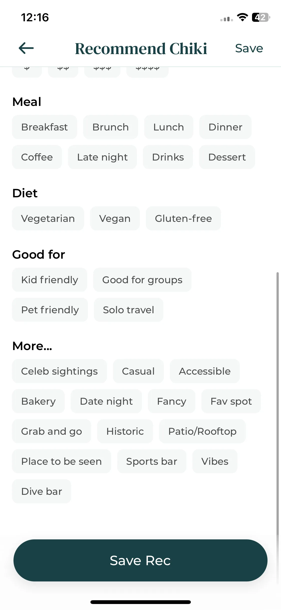The width and height of the screenshot is (281, 610).
Task: Toggle the Breakfast meal tag
Action: (x=44, y=127)
